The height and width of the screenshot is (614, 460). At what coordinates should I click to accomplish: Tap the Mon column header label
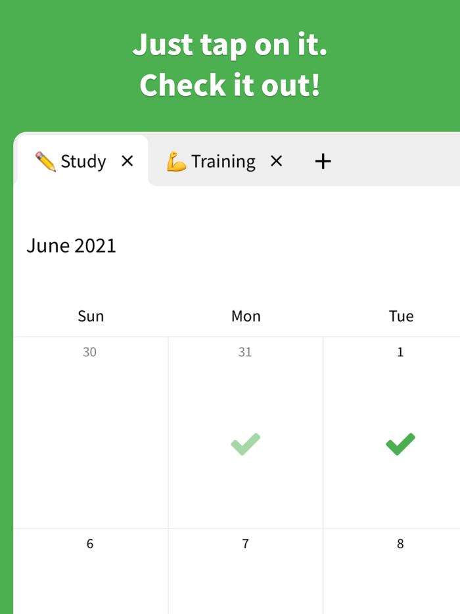(x=246, y=316)
